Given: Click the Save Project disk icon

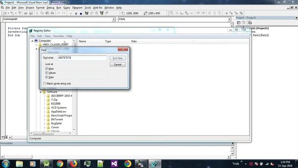Looking at the screenshot, I should 31,13.
